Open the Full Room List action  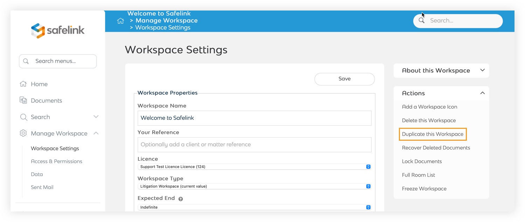tap(419, 175)
